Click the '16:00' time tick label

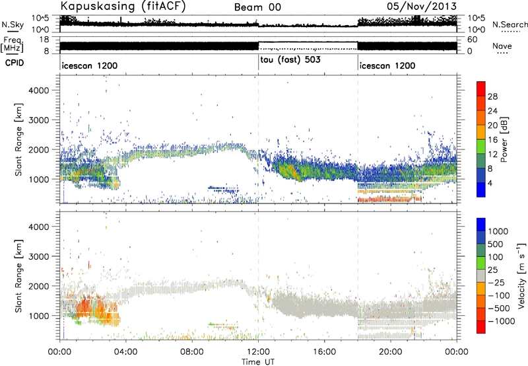(324, 352)
